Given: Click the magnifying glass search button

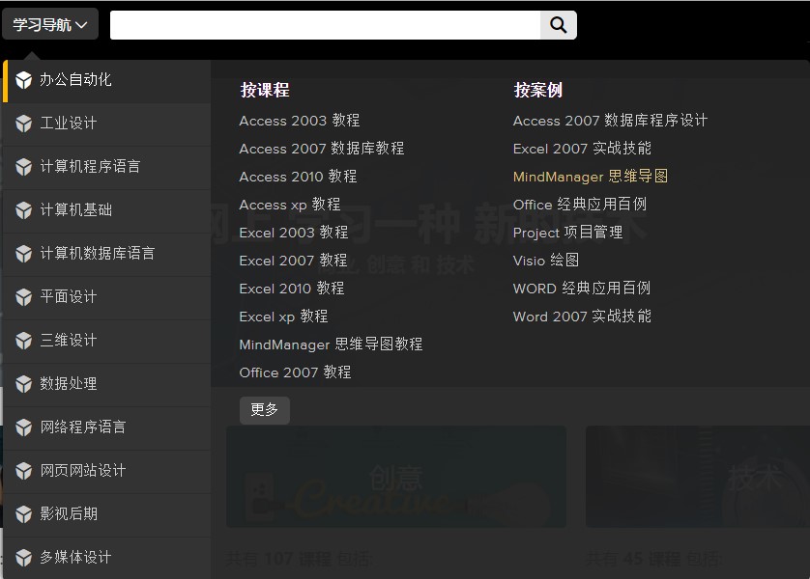Looking at the screenshot, I should click(x=558, y=25).
